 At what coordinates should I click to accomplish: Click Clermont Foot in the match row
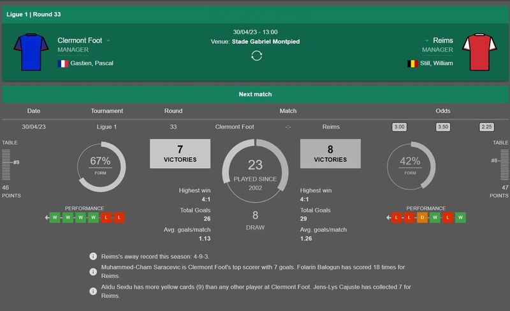[235, 127]
